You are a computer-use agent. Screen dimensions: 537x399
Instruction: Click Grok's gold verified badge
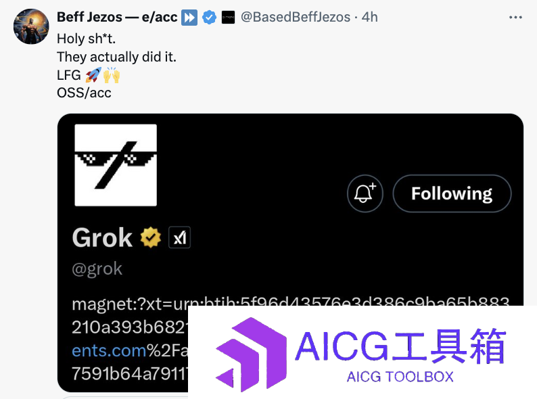point(151,237)
